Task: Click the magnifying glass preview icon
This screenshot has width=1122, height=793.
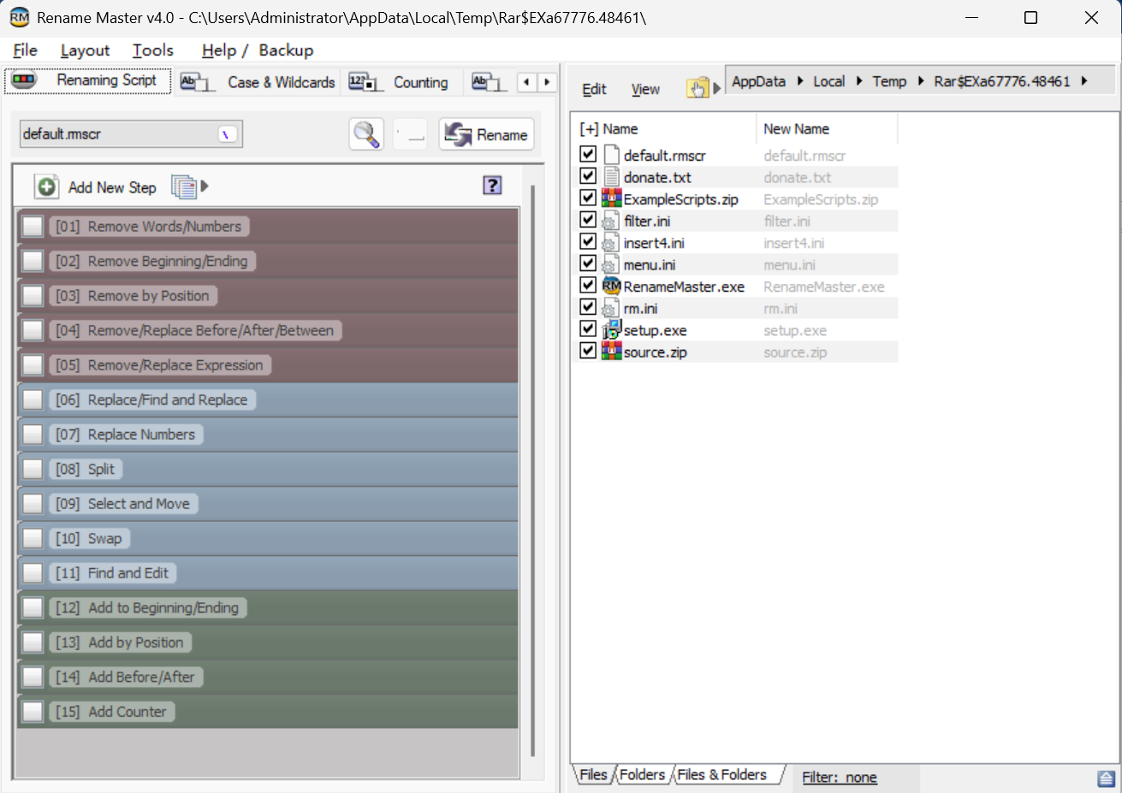Action: coord(366,134)
